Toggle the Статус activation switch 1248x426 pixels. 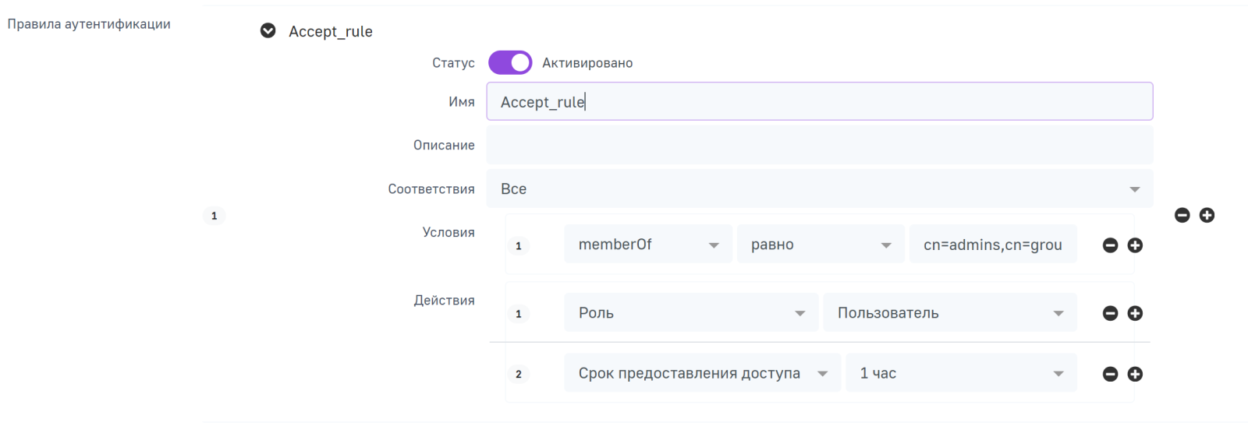click(510, 63)
